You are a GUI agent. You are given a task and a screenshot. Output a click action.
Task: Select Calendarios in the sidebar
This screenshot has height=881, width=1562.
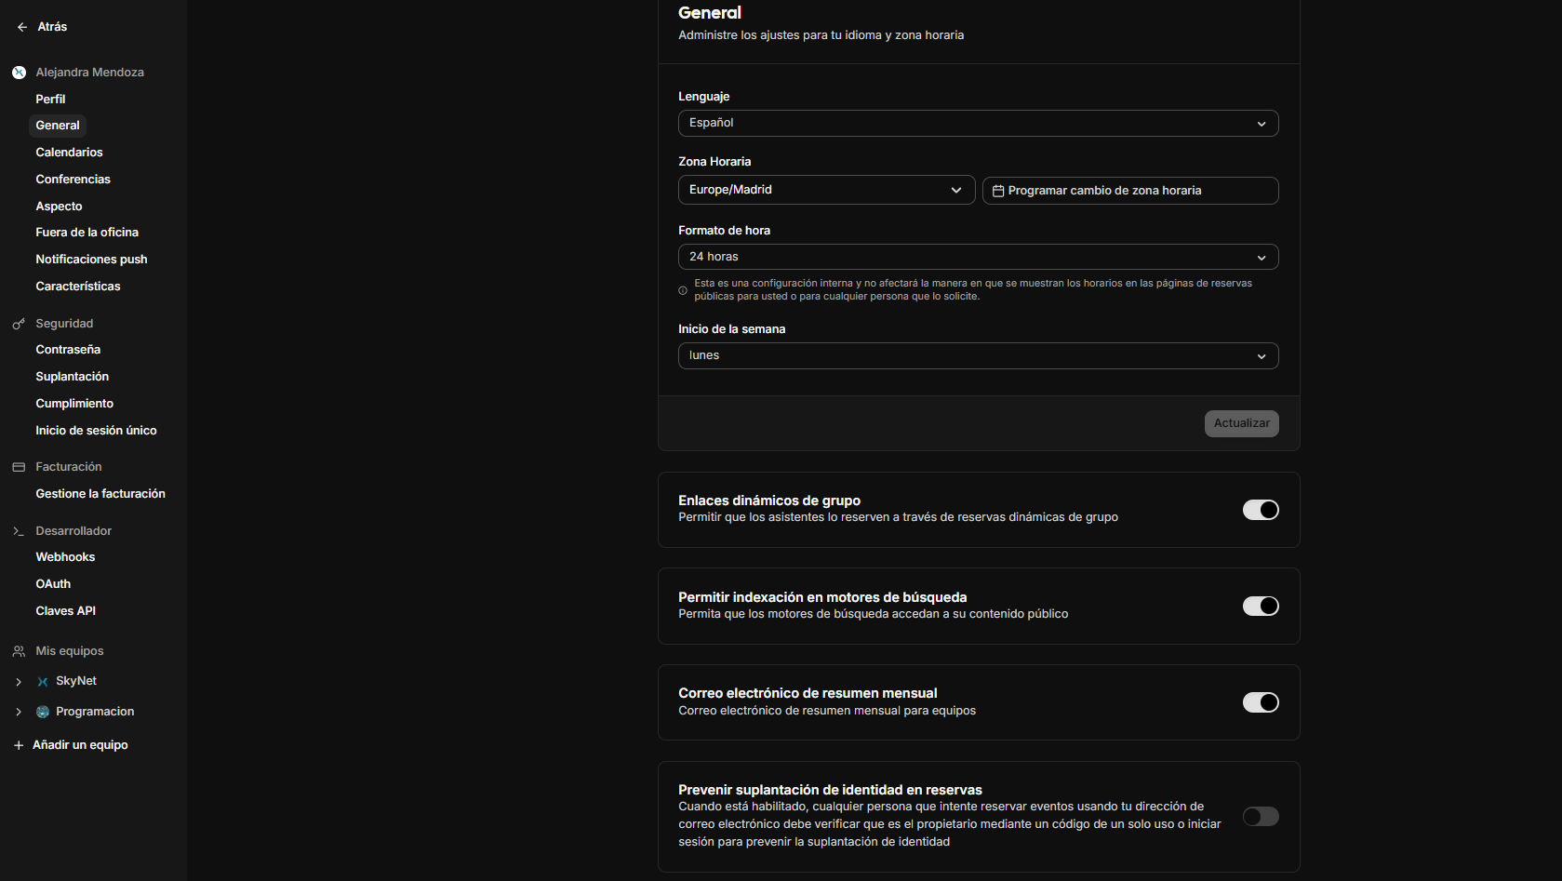point(69,152)
